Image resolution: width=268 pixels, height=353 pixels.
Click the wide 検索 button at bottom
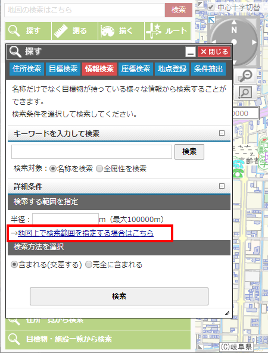(x=119, y=296)
